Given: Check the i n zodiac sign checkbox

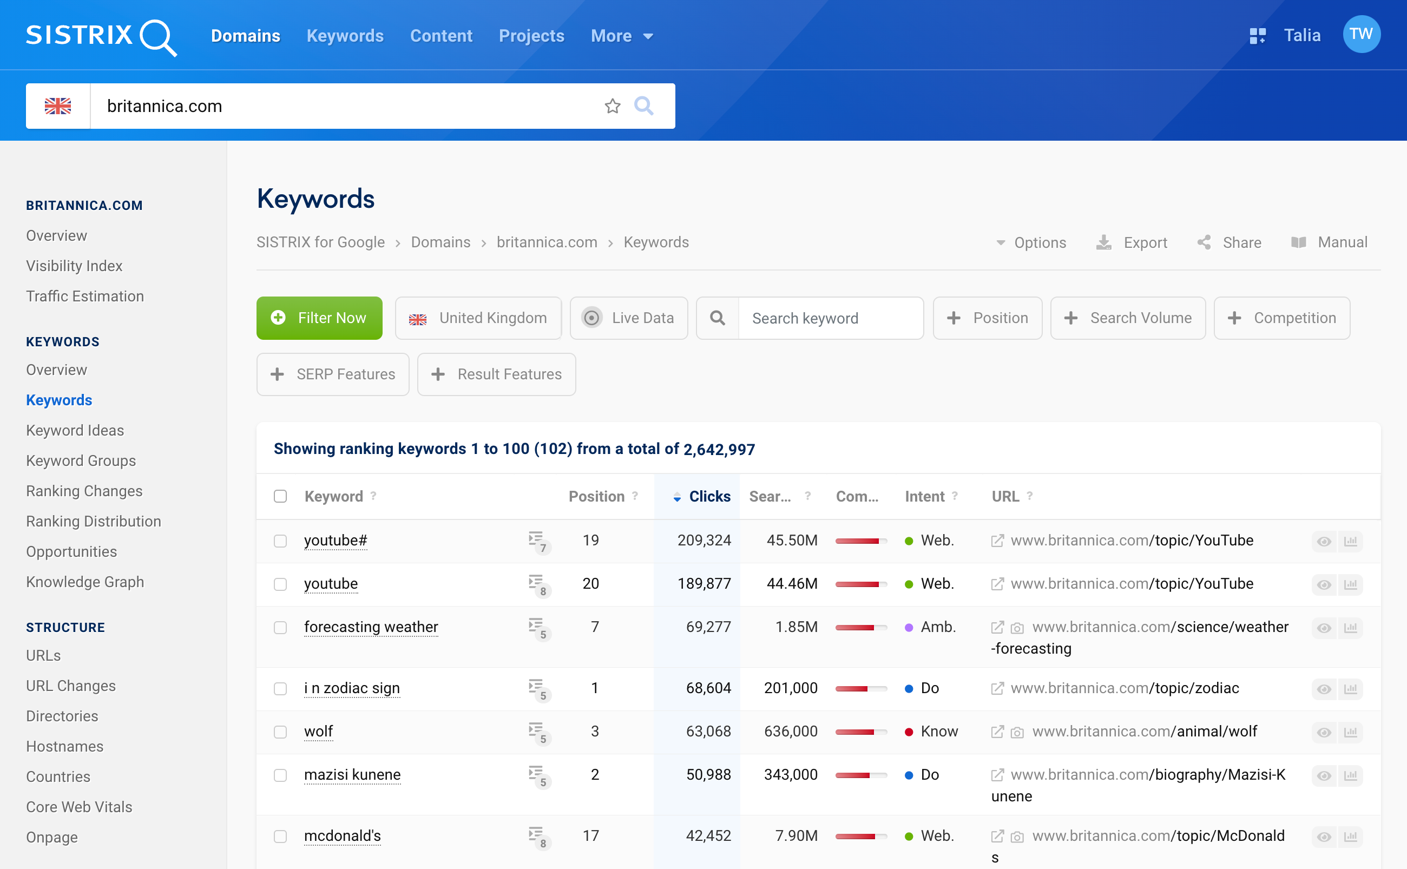Looking at the screenshot, I should [x=280, y=688].
